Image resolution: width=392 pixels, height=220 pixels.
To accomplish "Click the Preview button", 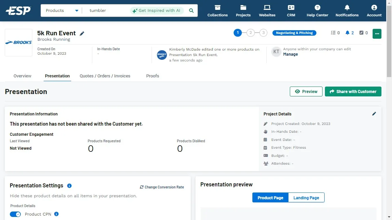I will [306, 91].
